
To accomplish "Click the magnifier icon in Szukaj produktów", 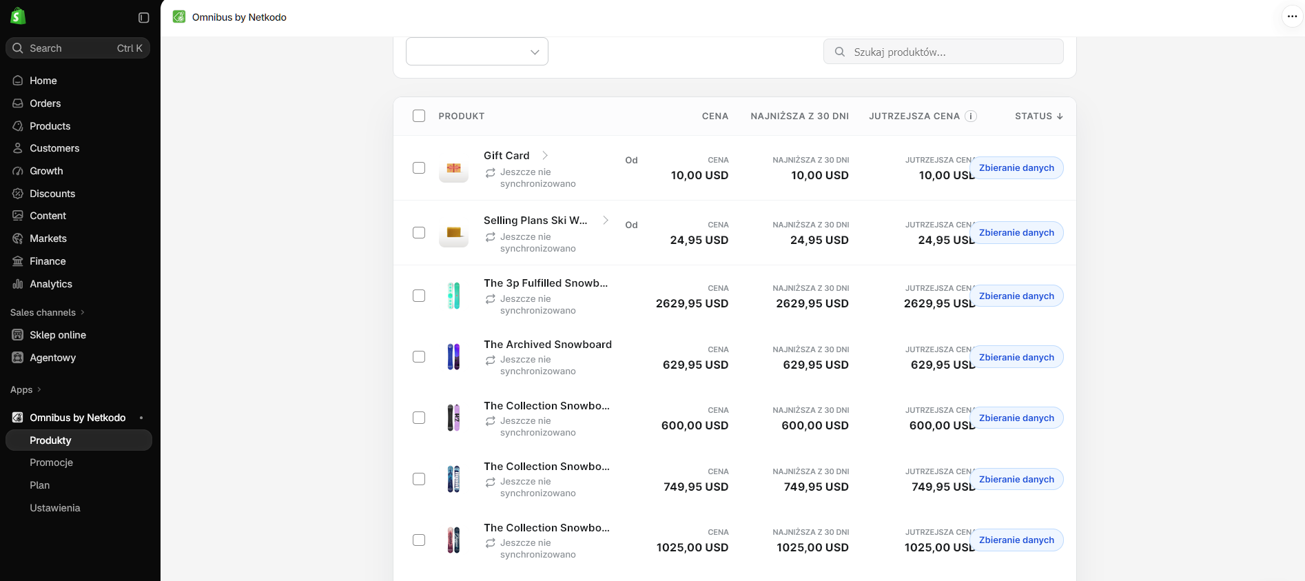I will click(840, 52).
